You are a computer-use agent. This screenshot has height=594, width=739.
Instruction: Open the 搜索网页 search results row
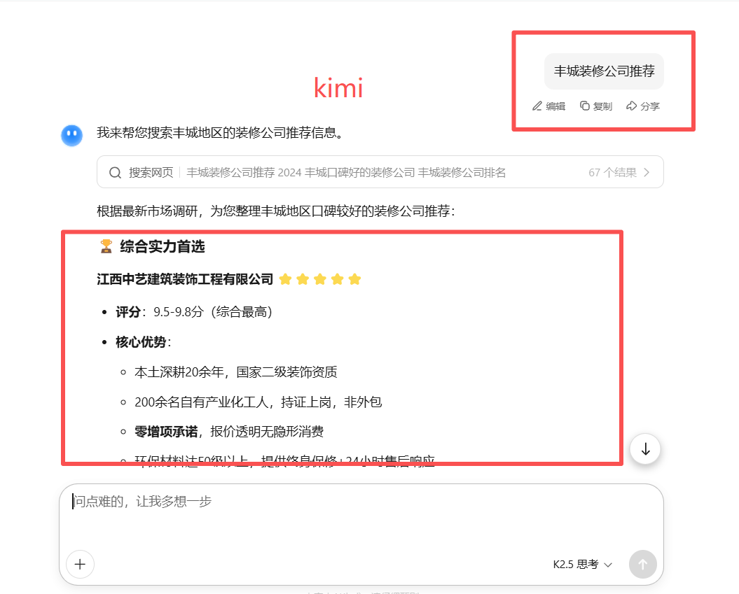point(380,172)
